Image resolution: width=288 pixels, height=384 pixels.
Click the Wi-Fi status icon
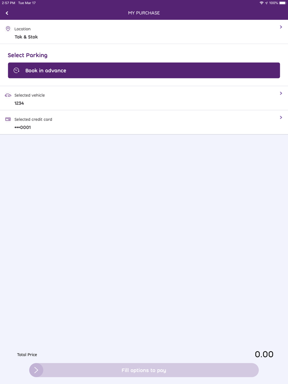click(262, 3)
